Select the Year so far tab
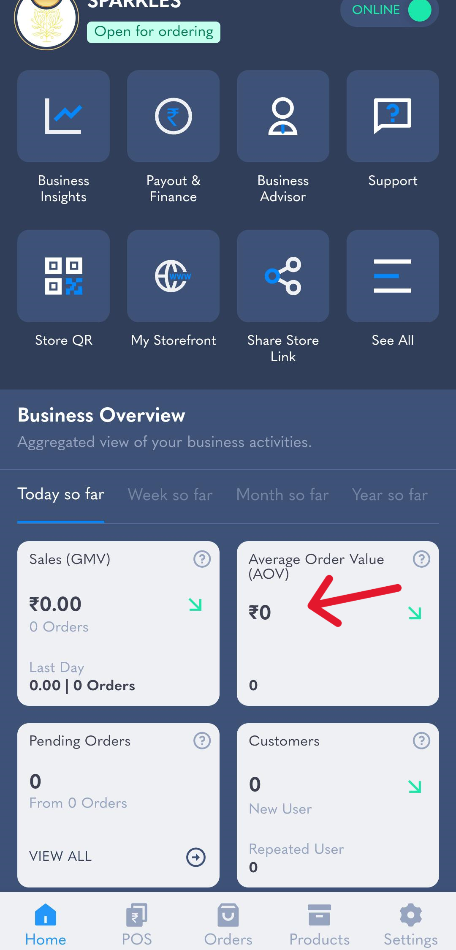The image size is (456, 950). (390, 495)
